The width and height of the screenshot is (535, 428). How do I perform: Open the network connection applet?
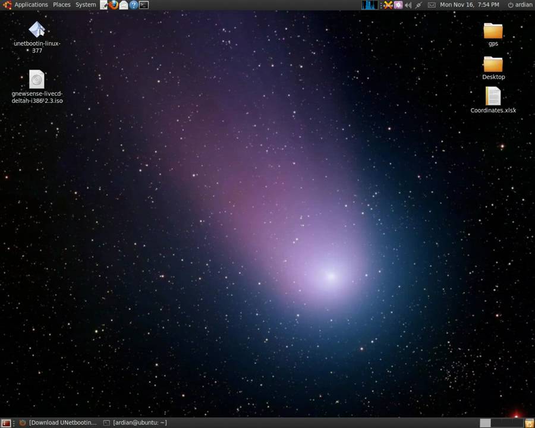pyautogui.click(x=418, y=5)
